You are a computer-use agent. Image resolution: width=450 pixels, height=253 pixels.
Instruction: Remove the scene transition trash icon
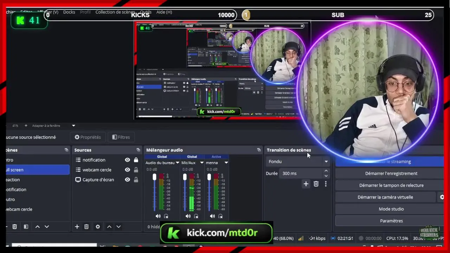point(316,184)
